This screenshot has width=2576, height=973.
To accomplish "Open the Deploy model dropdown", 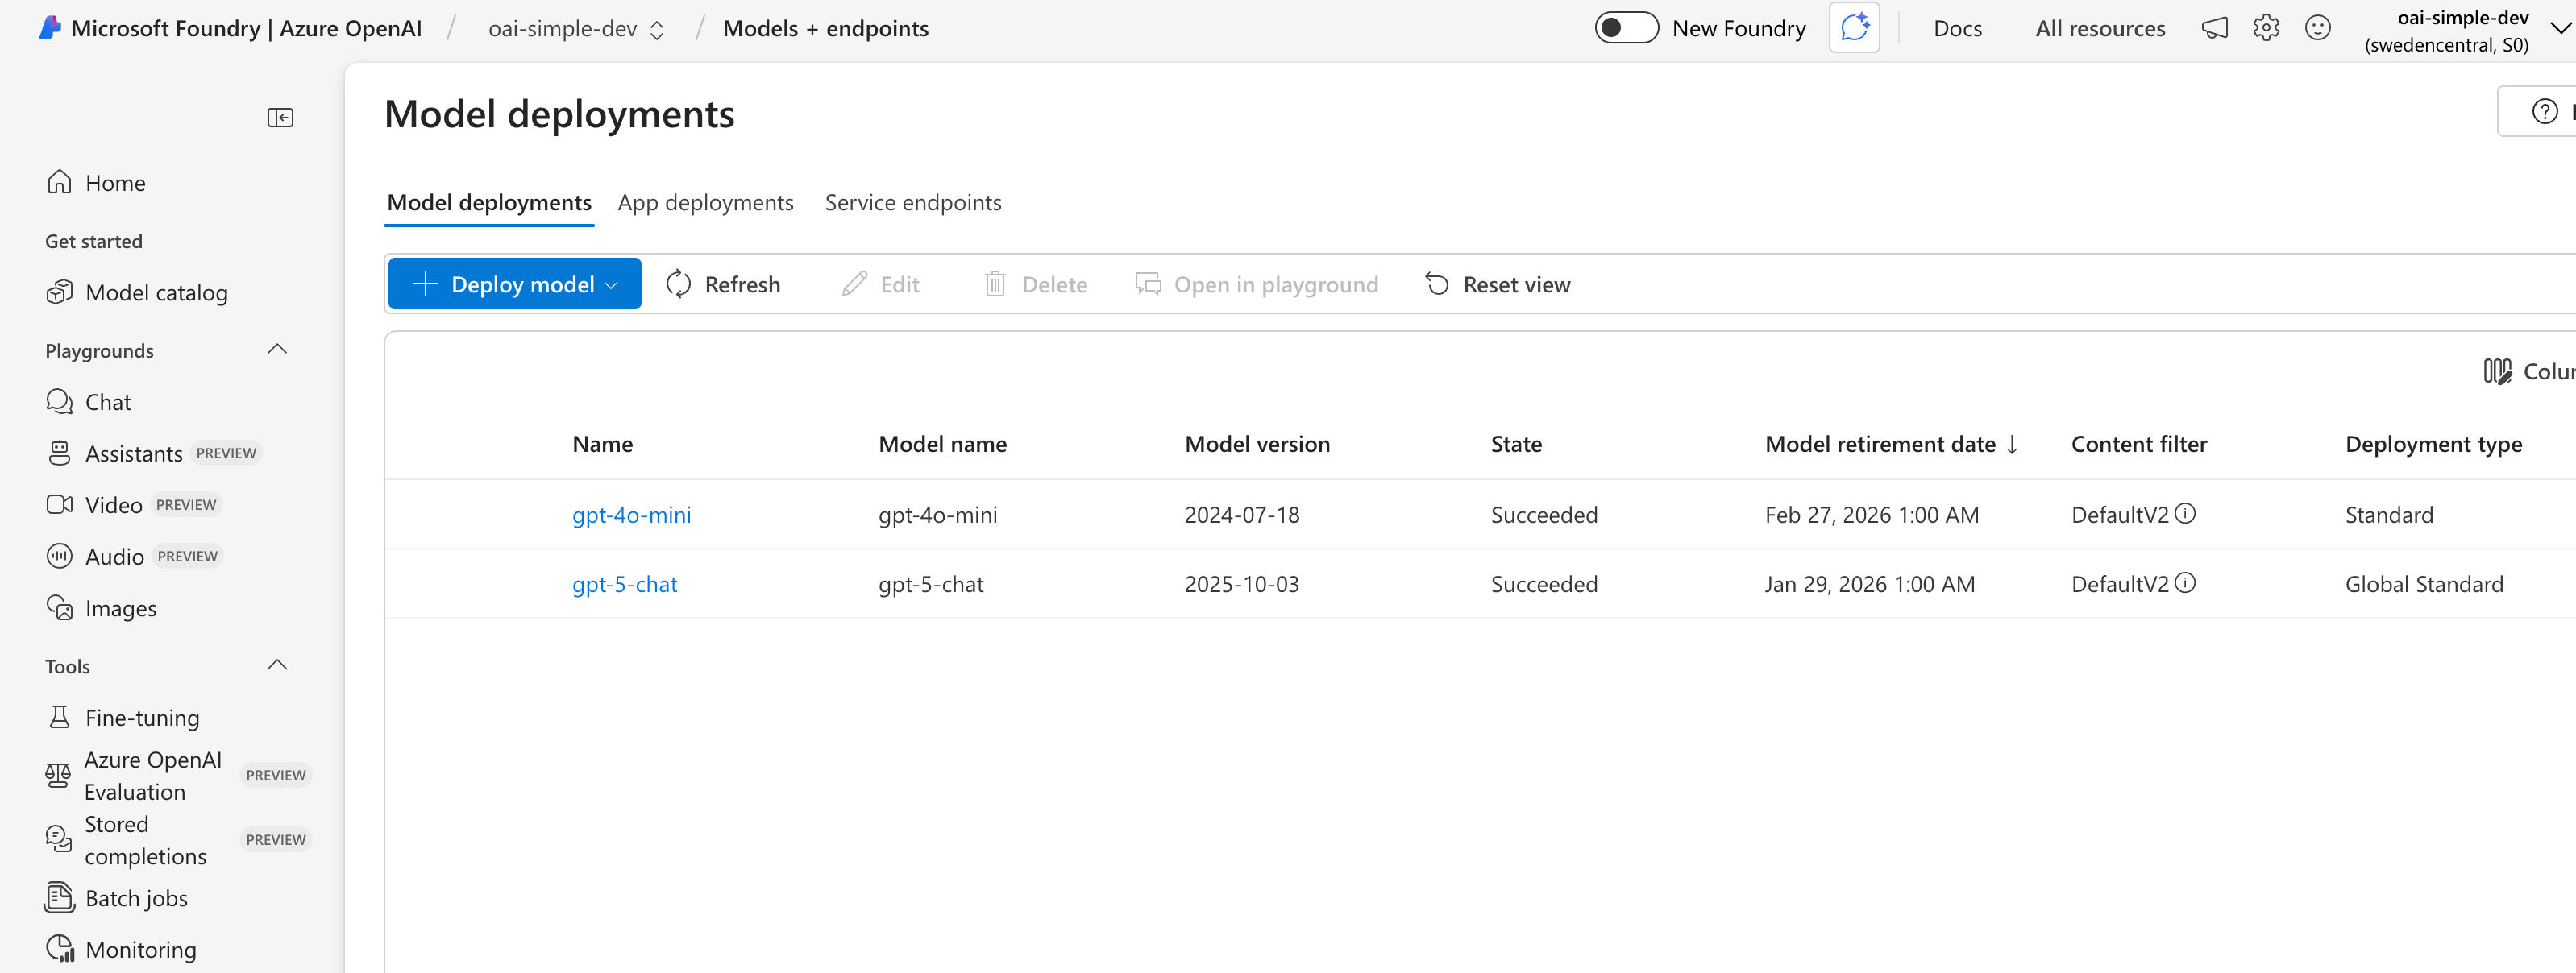I will pos(514,284).
